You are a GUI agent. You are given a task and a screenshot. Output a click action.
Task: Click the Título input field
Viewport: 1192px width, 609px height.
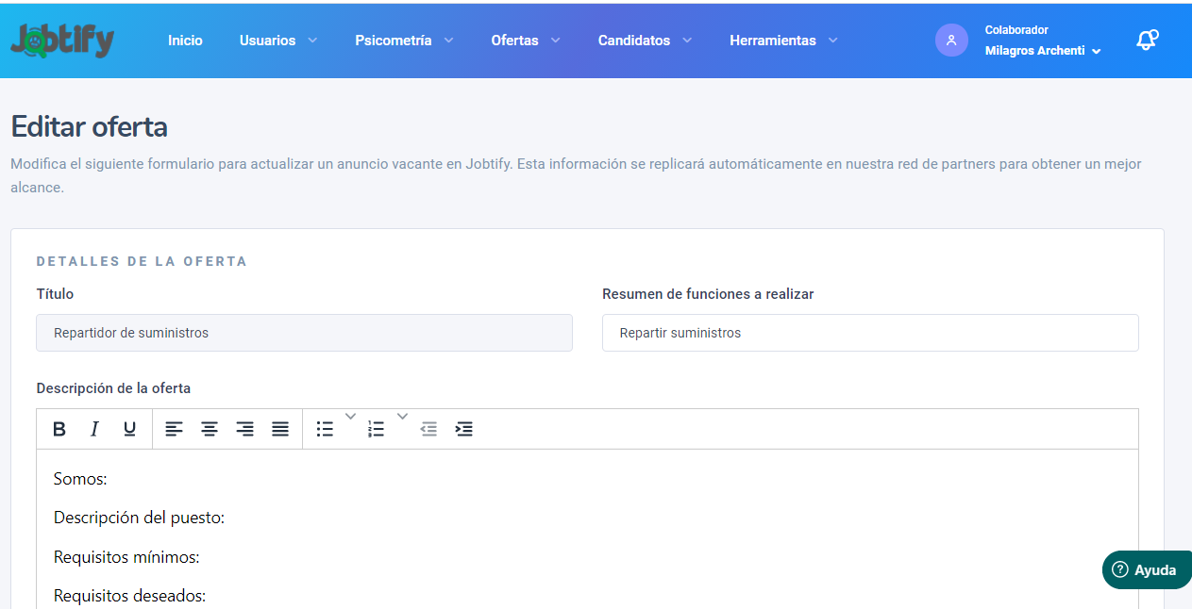[304, 333]
